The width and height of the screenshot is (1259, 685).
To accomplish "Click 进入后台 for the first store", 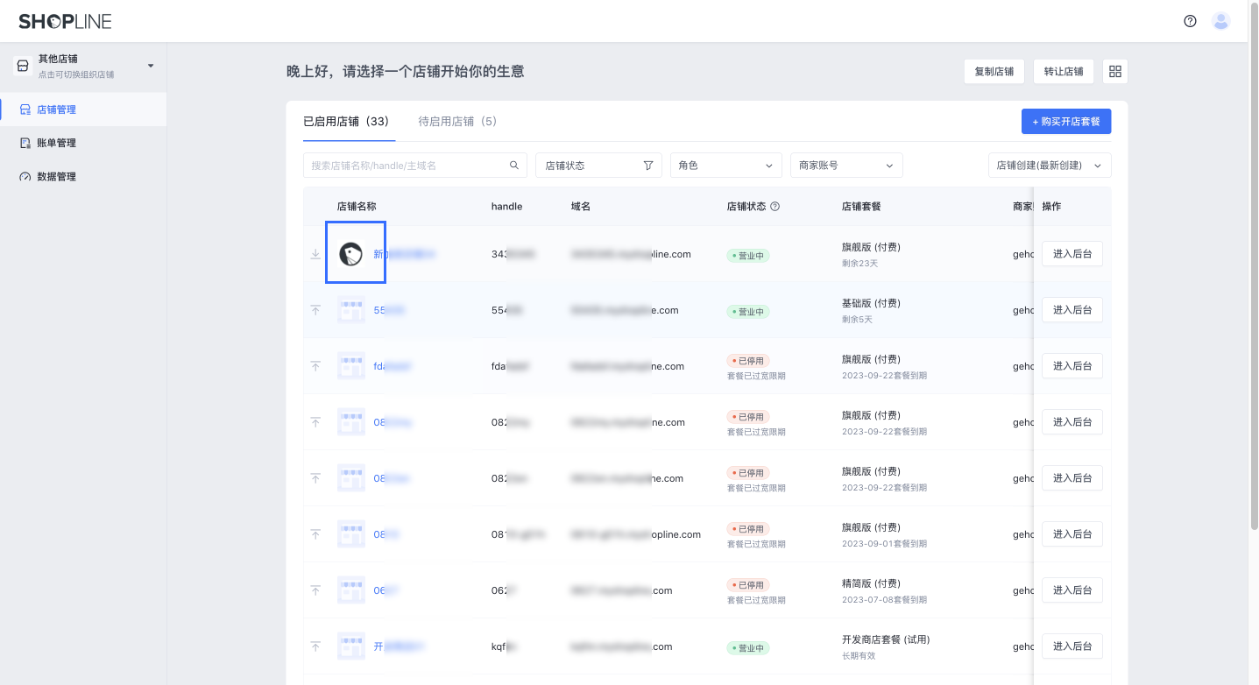I will 1072,254.
